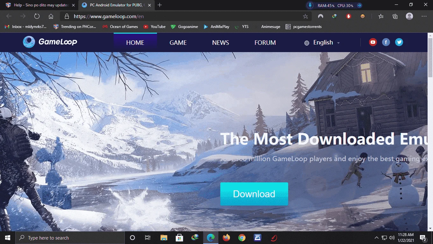Click the gray arch VPN extension icon

click(321, 16)
